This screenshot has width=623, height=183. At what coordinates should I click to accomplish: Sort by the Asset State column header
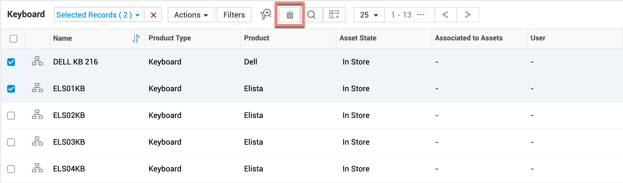pyautogui.click(x=358, y=38)
